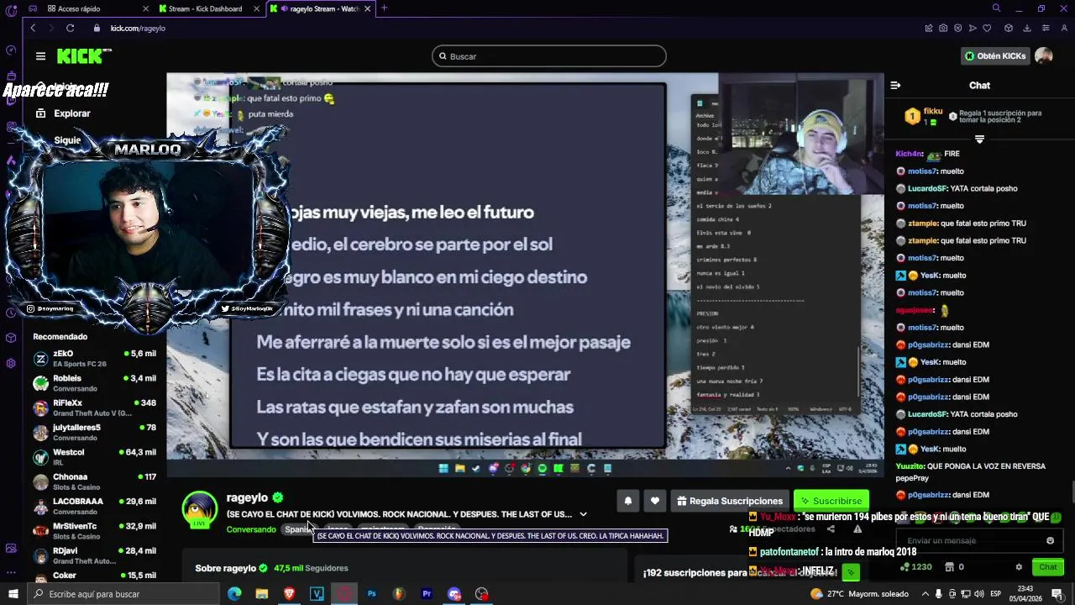Open Microsoft Edge from taskbar
The height and width of the screenshot is (605, 1075).
click(x=234, y=594)
